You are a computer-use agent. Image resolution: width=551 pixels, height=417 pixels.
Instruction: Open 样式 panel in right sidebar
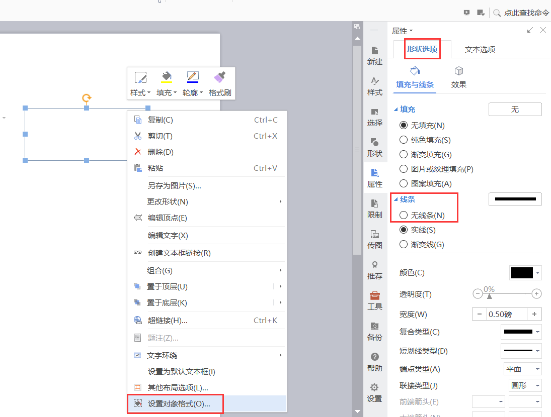374,86
